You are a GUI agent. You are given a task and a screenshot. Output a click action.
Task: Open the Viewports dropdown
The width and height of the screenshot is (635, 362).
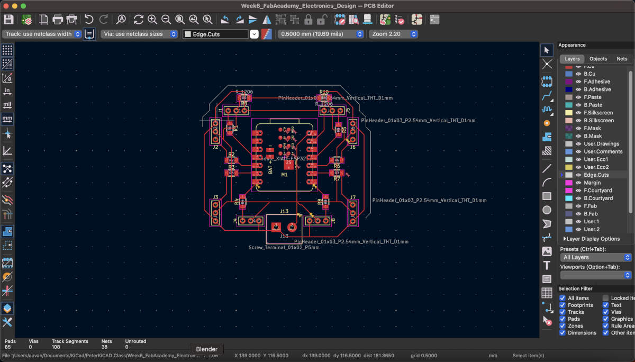click(x=596, y=275)
